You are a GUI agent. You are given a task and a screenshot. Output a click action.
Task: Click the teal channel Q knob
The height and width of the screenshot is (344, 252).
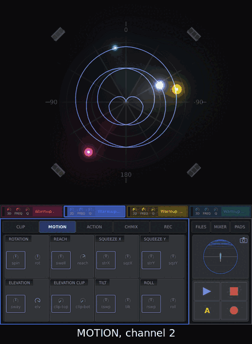[216, 211]
